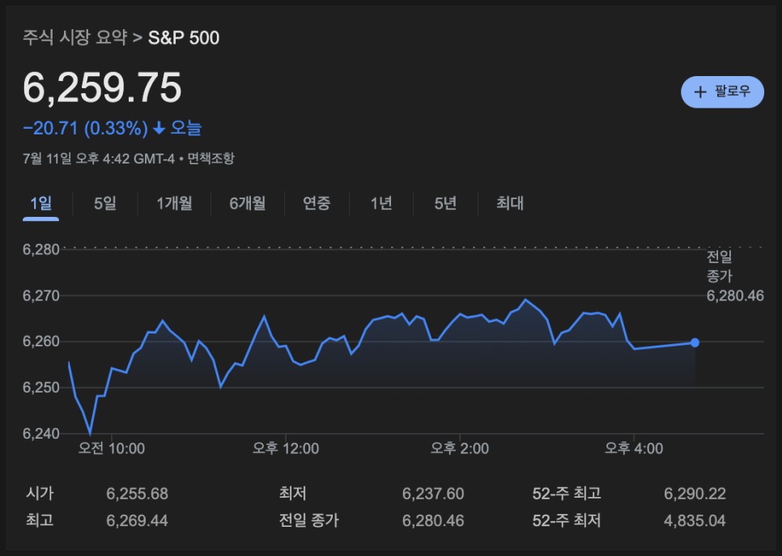Click the down arrow next to 오늘
The height and width of the screenshot is (556, 782).
159,129
